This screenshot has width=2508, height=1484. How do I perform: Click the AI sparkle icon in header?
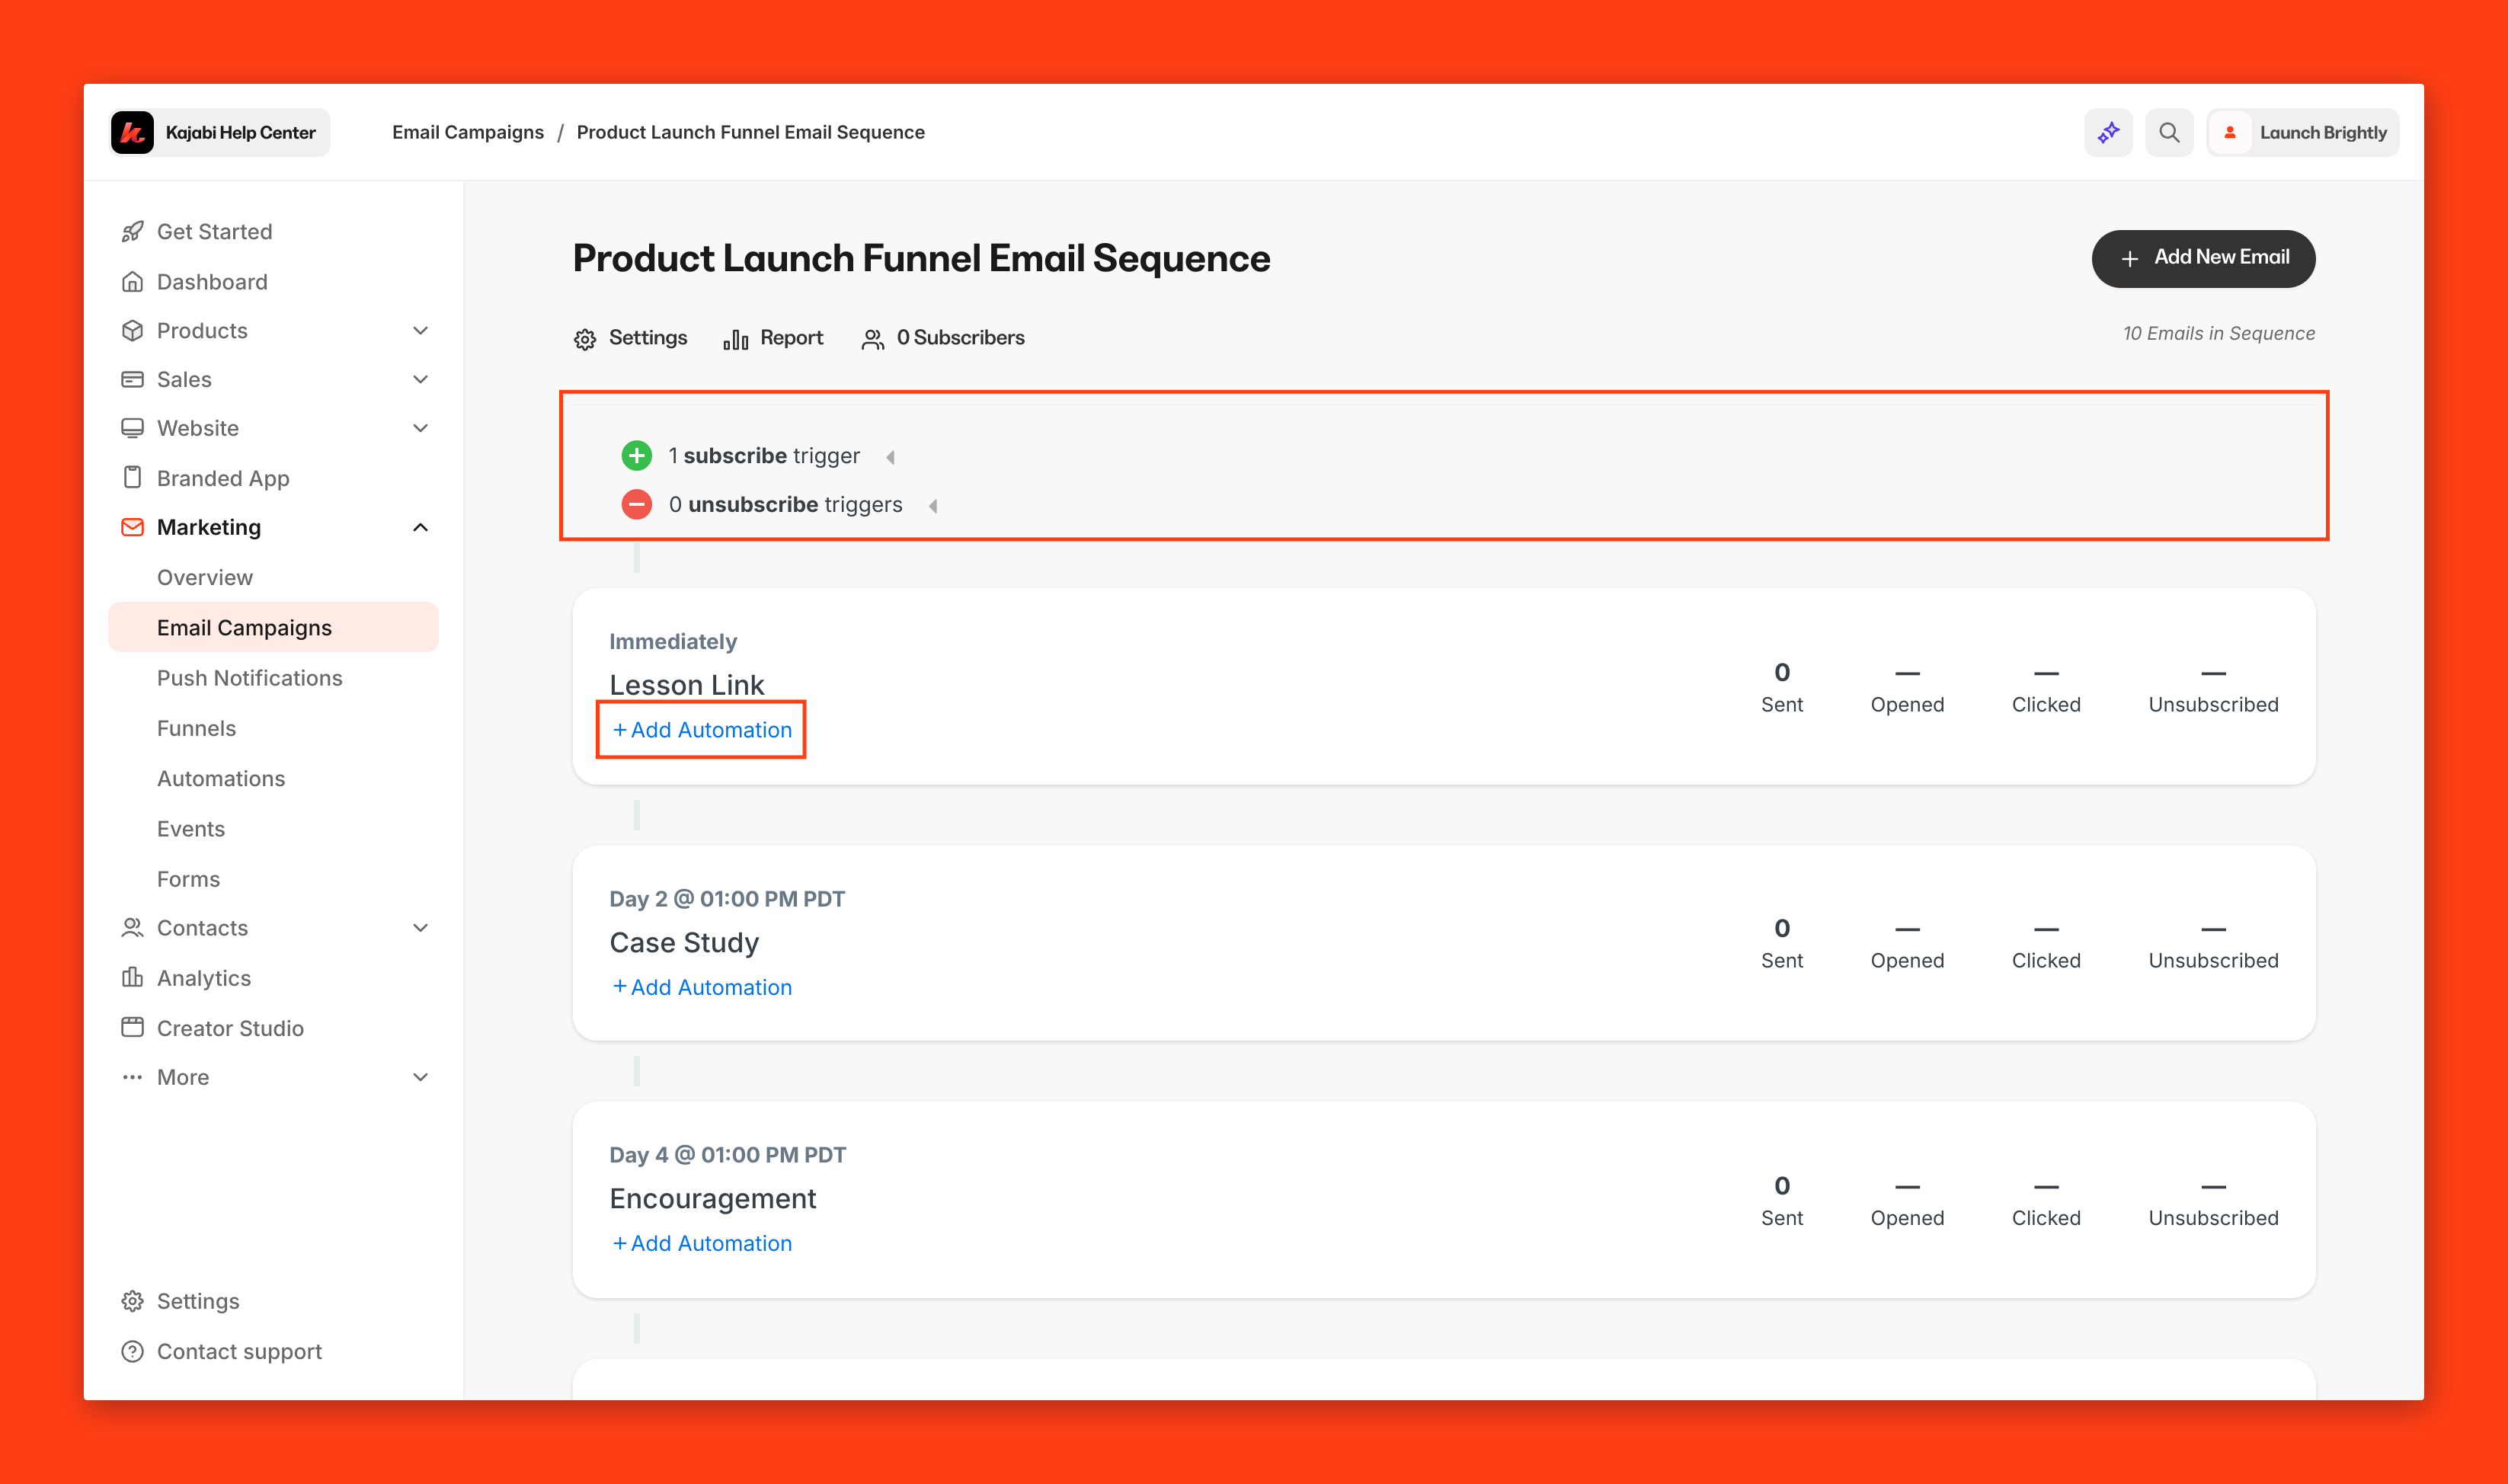point(2108,133)
